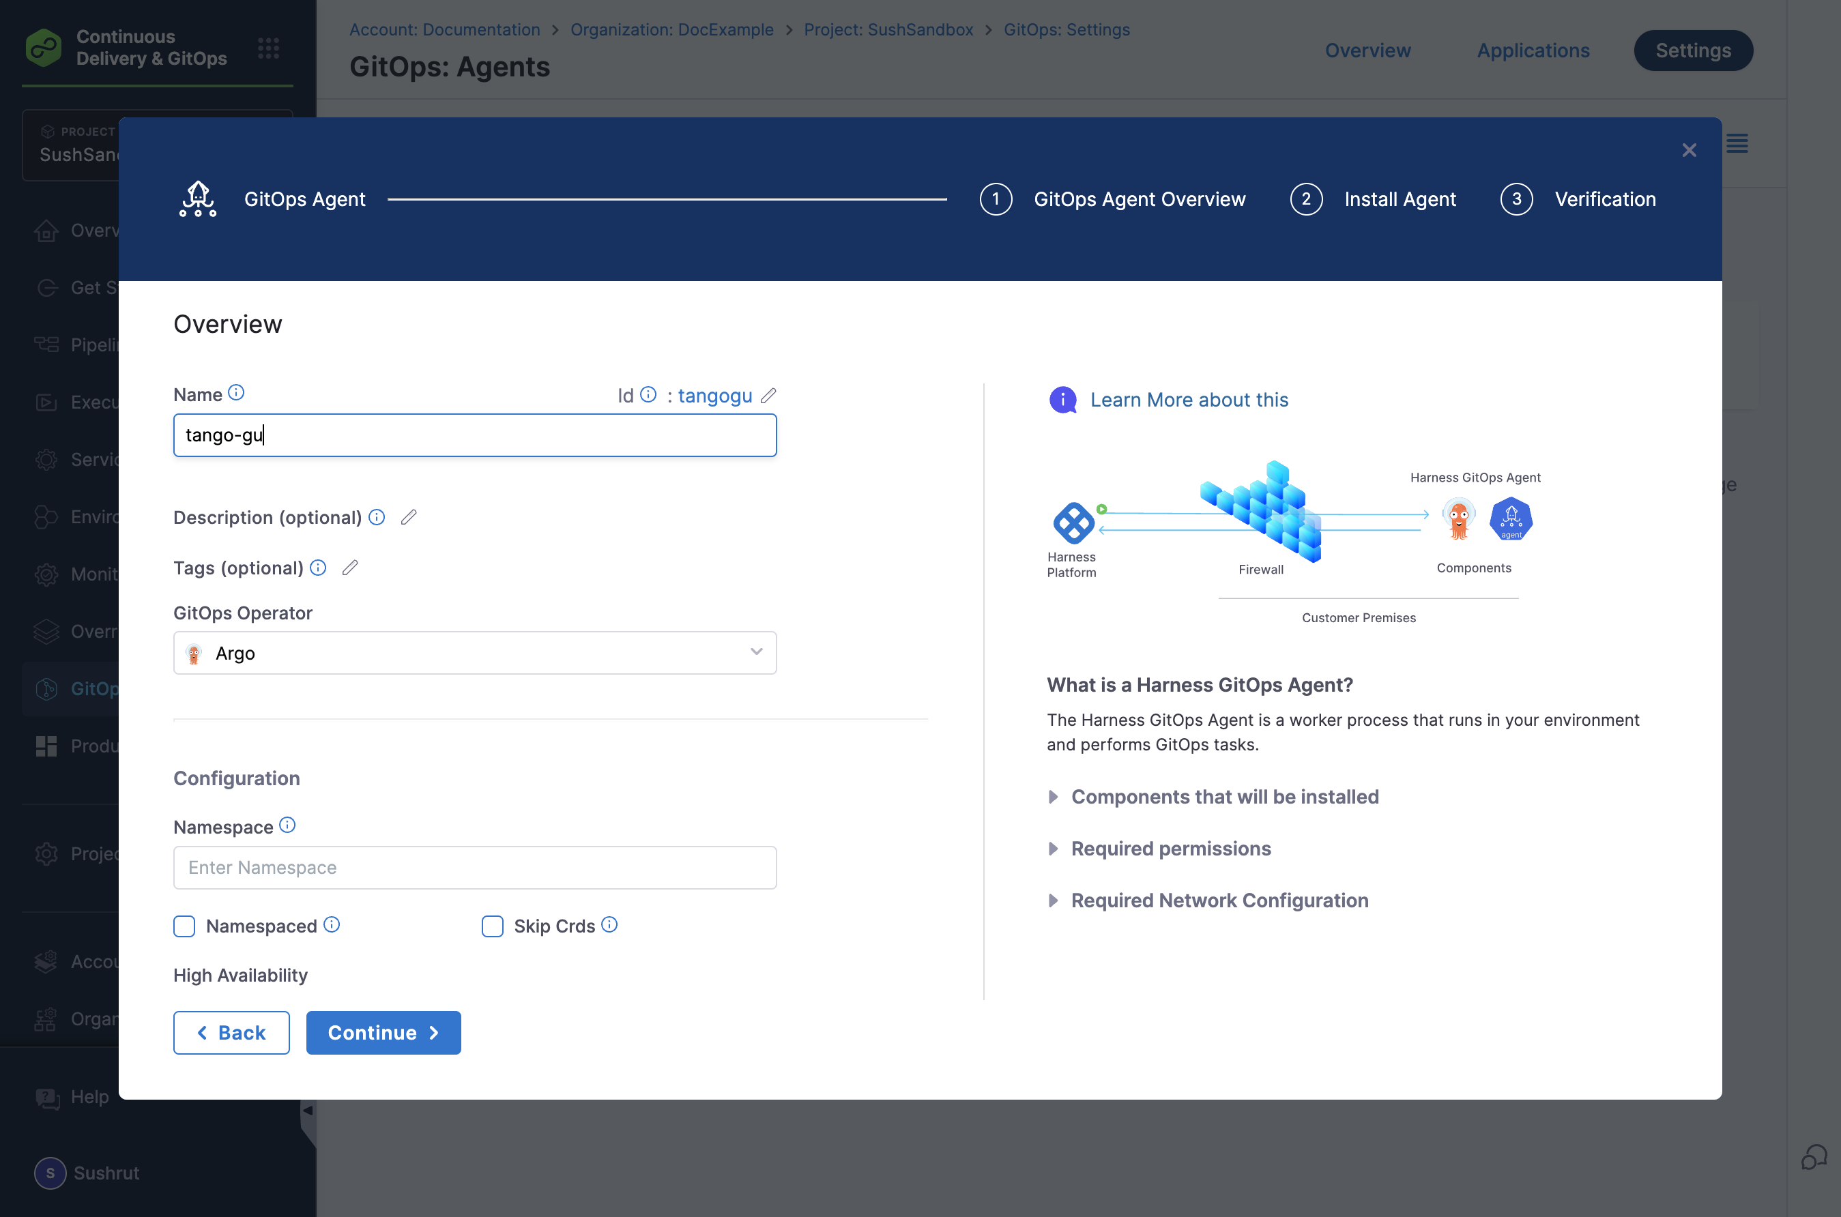Viewport: 1841px width, 1217px height.
Task: Enable the Skip Crds checkbox
Action: pyautogui.click(x=492, y=926)
